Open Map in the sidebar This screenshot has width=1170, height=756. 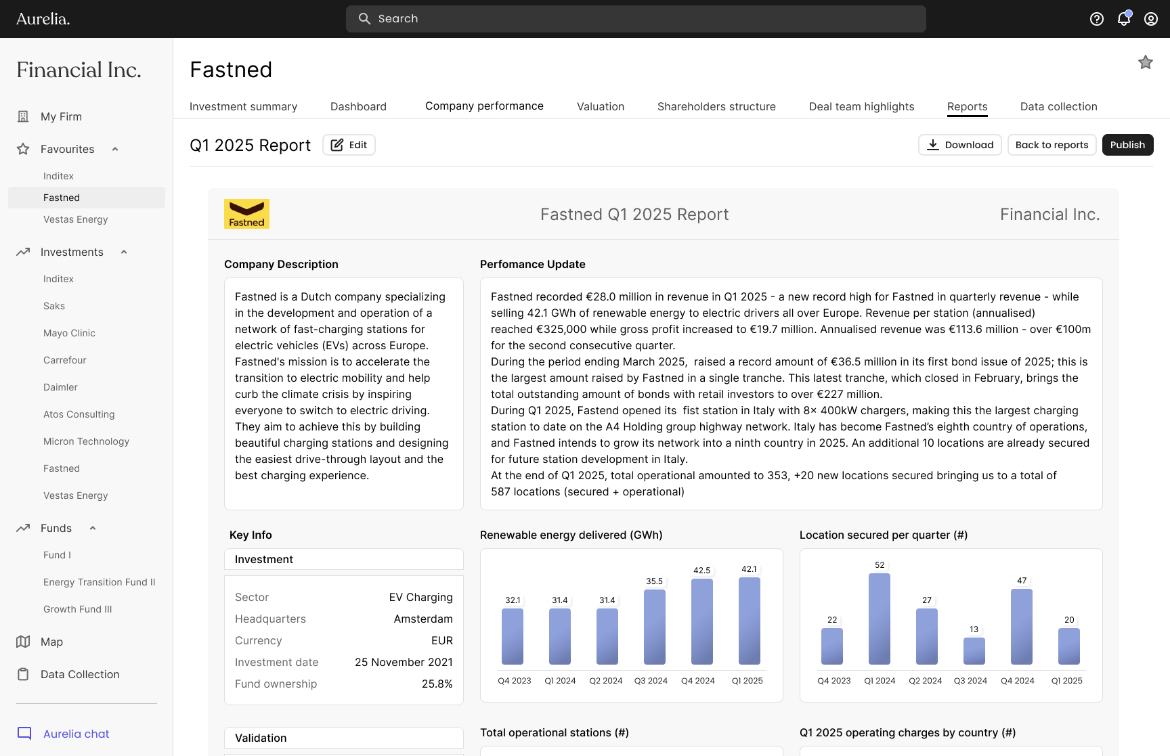click(x=51, y=642)
